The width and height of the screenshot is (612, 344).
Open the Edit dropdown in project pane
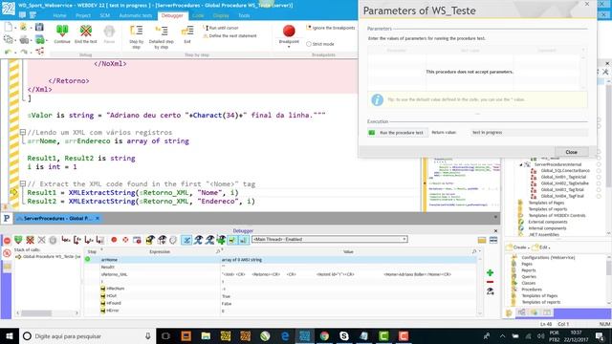[542, 247]
